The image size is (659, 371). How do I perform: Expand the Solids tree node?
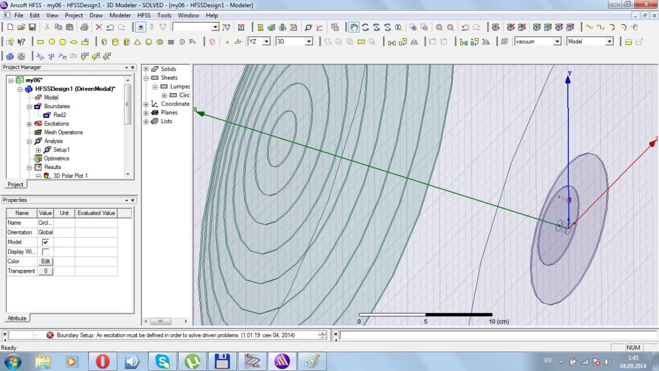pyautogui.click(x=146, y=69)
